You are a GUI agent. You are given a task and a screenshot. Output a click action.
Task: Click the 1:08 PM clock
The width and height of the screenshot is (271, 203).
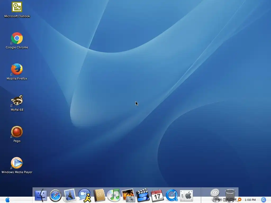(x=250, y=200)
